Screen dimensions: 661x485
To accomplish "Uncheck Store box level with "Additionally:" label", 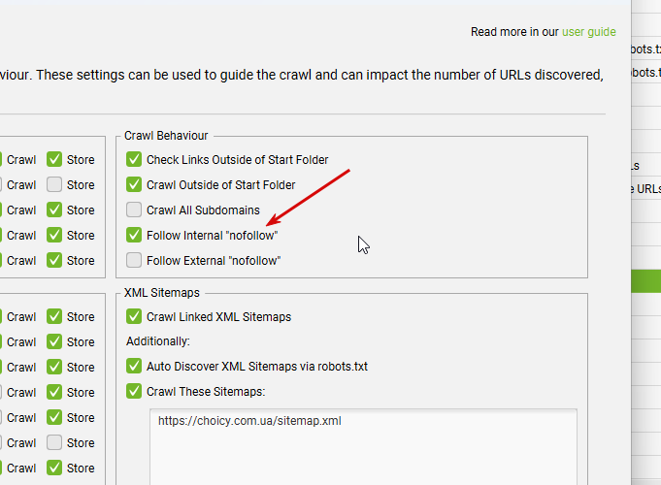I will coord(54,342).
